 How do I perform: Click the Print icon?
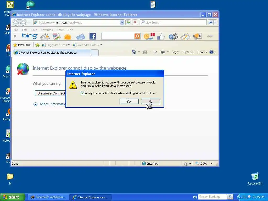[x=163, y=52]
